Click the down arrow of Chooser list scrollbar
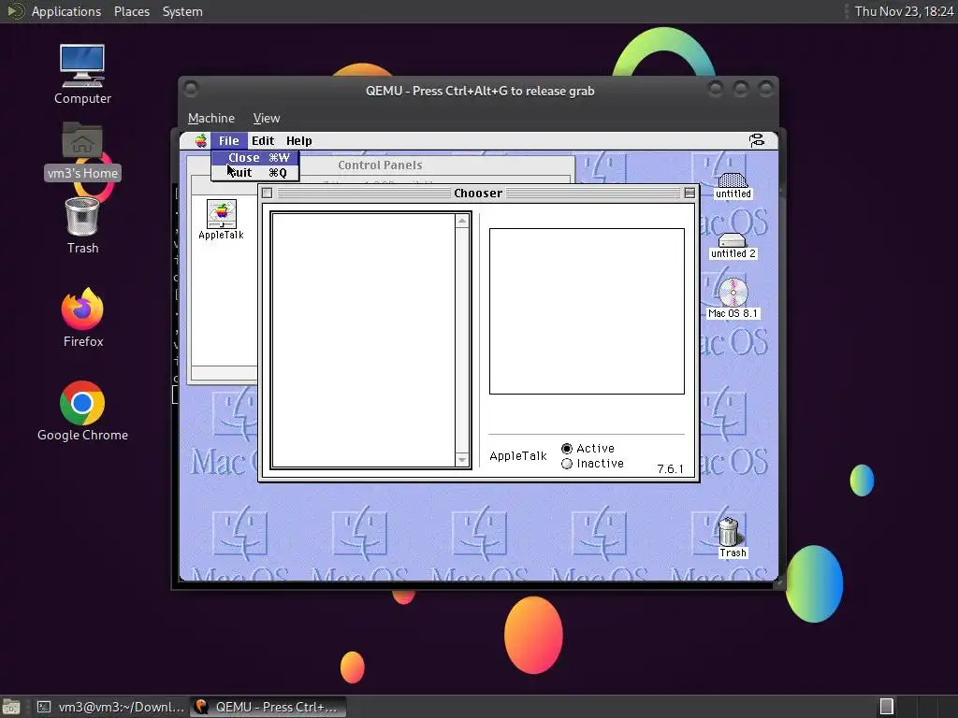This screenshot has height=718, width=958. (462, 460)
